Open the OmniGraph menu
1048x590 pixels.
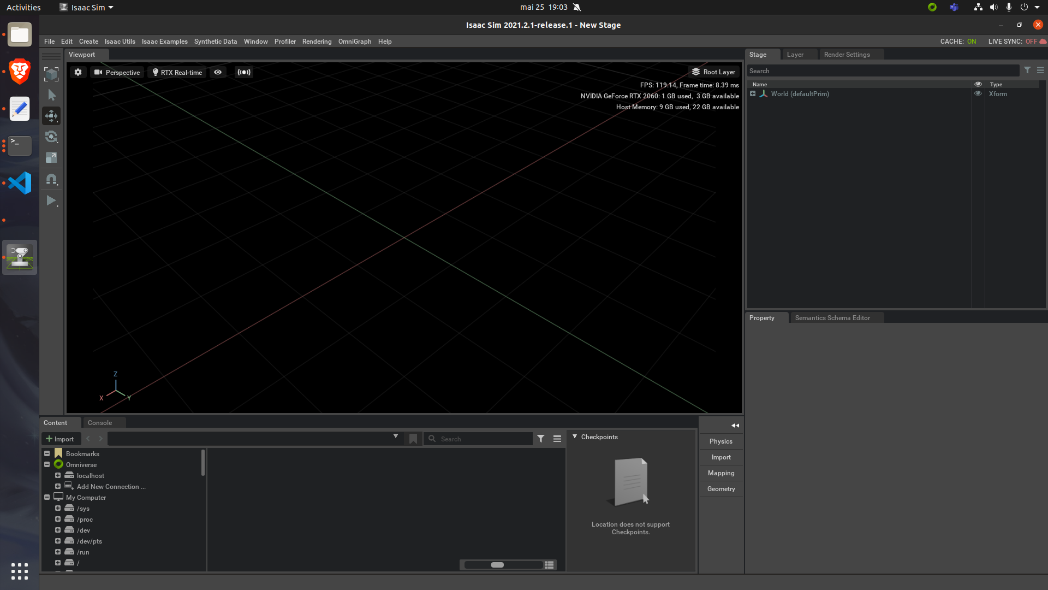point(355,42)
